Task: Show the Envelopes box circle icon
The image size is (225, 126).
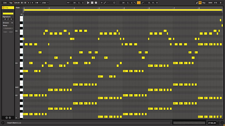Action: click(x=10, y=118)
